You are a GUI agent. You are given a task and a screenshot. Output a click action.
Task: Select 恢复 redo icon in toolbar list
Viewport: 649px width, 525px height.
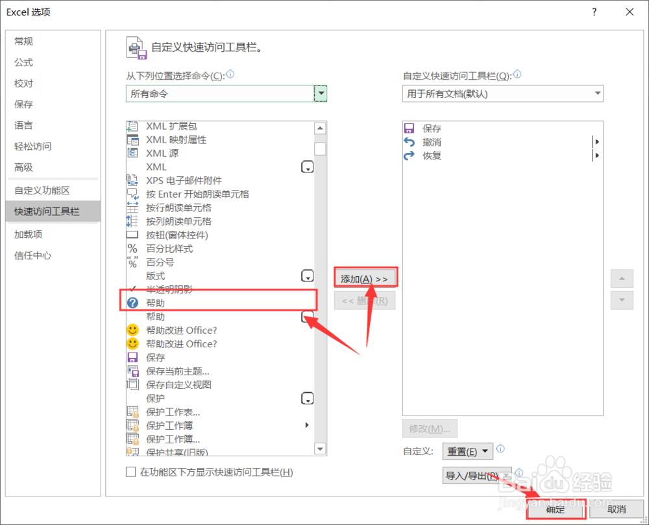pos(409,156)
